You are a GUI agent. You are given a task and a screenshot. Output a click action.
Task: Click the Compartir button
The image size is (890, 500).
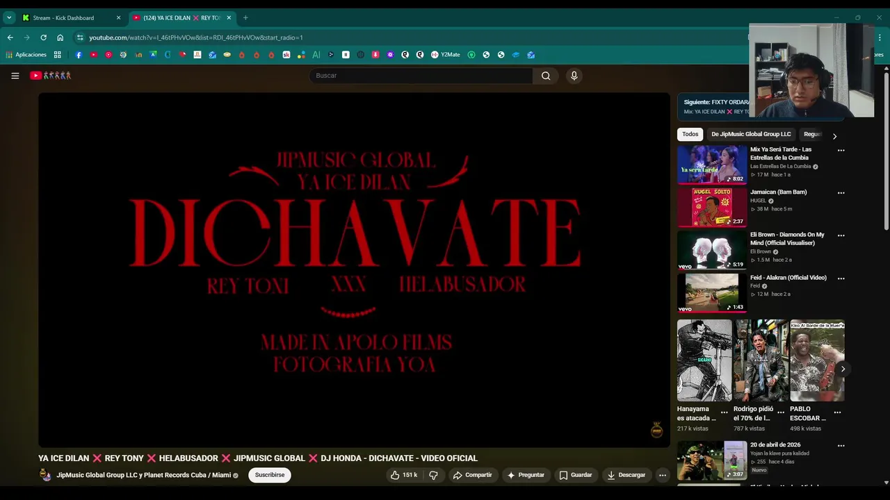tap(472, 475)
